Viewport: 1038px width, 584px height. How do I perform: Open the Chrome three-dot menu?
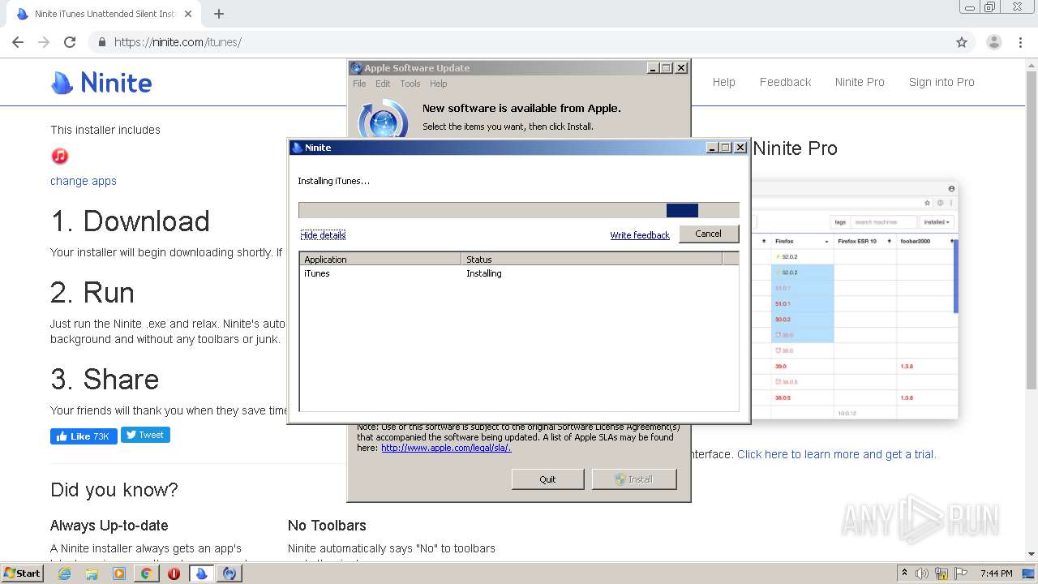click(1020, 42)
